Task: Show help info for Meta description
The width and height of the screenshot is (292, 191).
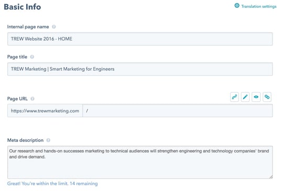Action: click(48, 140)
